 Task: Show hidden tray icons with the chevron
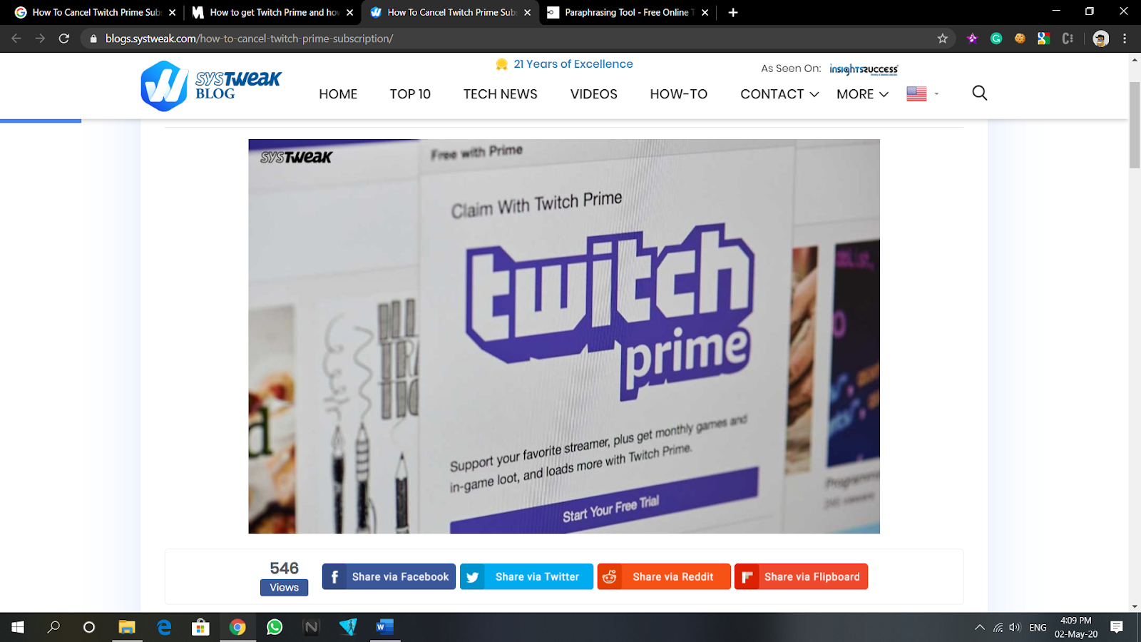pos(980,627)
